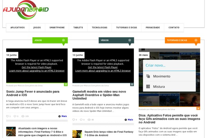Click the plus icon on green Jogos header
The image size is (207, 138).
pyautogui.click(x=63, y=40)
